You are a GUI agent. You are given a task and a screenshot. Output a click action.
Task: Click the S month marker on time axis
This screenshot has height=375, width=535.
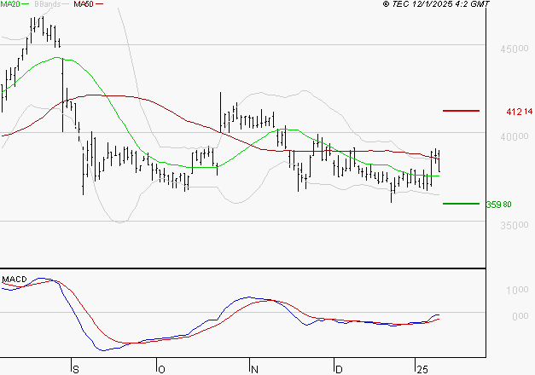tap(76, 370)
